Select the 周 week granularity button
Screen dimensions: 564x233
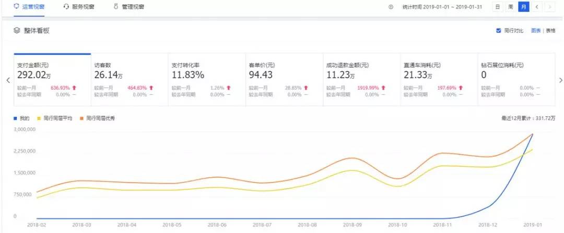click(x=510, y=7)
